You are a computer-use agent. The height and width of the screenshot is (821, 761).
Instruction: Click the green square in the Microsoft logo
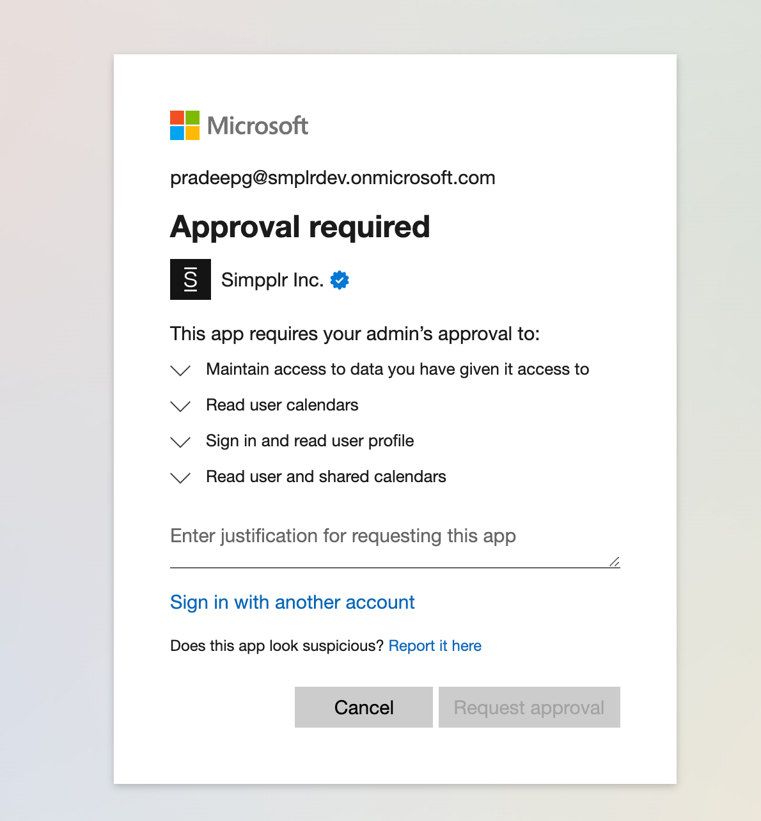(194, 117)
